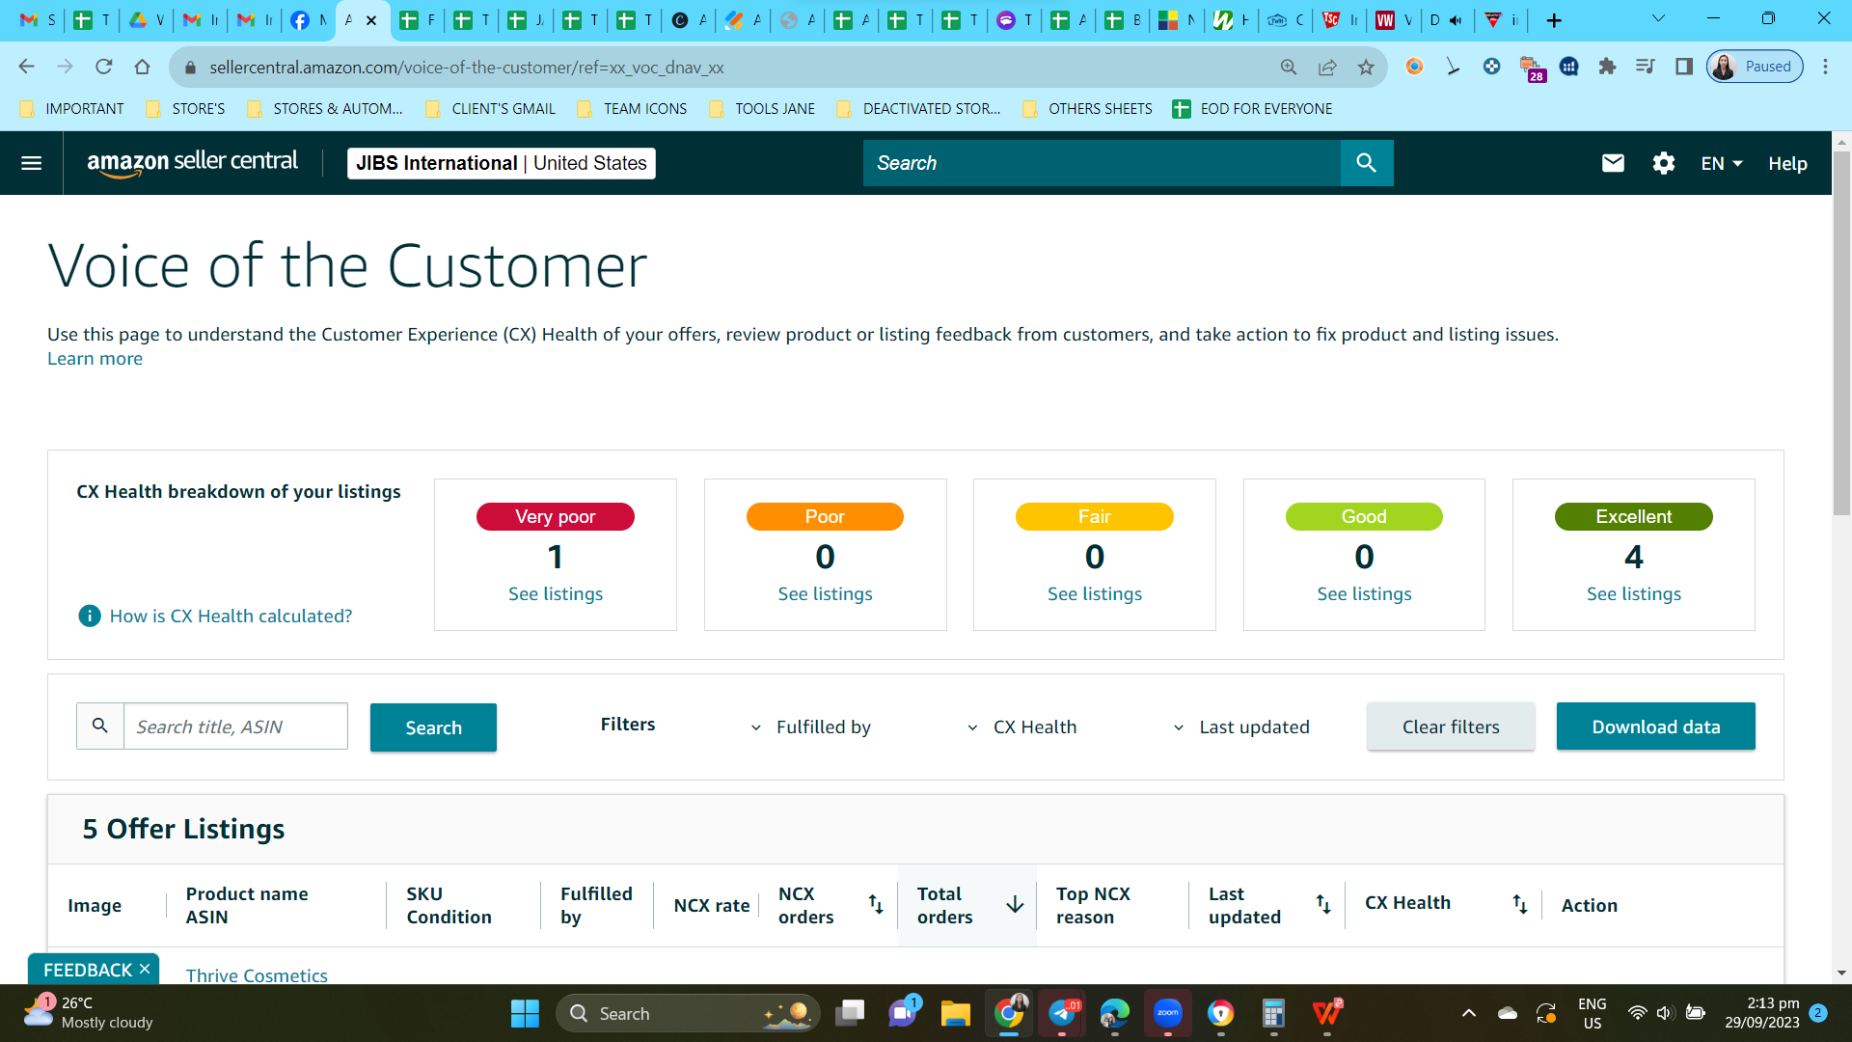
Task: Sort by Last updated column arrows
Action: 1323,904
